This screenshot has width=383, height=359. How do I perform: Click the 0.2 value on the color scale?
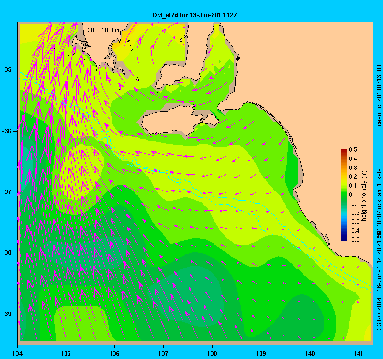tap(353, 177)
